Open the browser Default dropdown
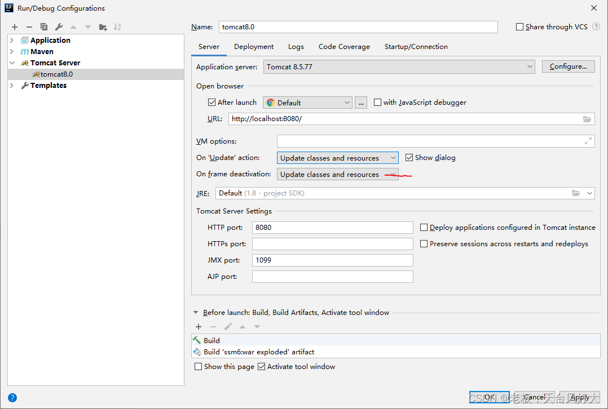Image resolution: width=608 pixels, height=409 pixels. (307, 103)
